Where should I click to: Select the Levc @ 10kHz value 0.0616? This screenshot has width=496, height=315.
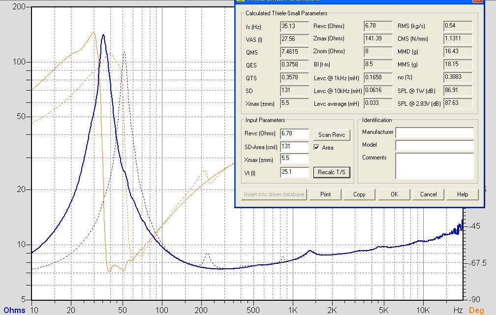coord(378,91)
